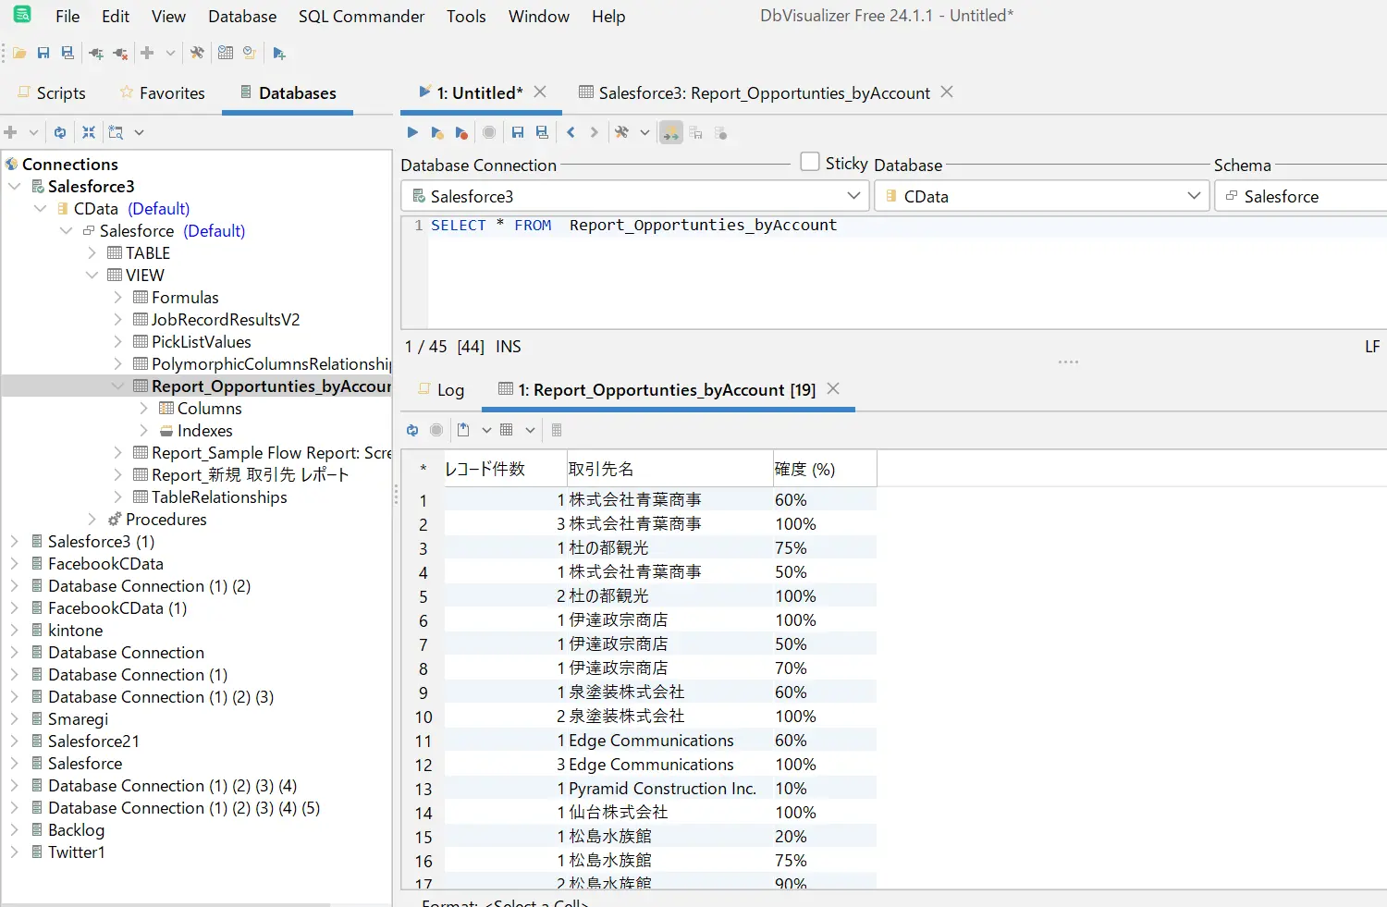This screenshot has height=907, width=1387.
Task: Close the Report_Opportunties_byAccount result tab
Action: (x=833, y=389)
